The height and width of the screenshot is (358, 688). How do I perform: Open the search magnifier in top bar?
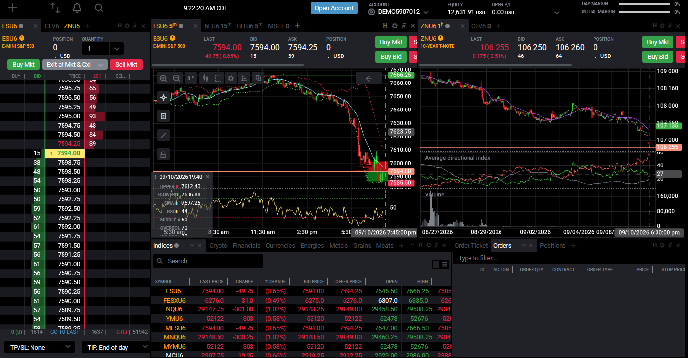point(99,8)
